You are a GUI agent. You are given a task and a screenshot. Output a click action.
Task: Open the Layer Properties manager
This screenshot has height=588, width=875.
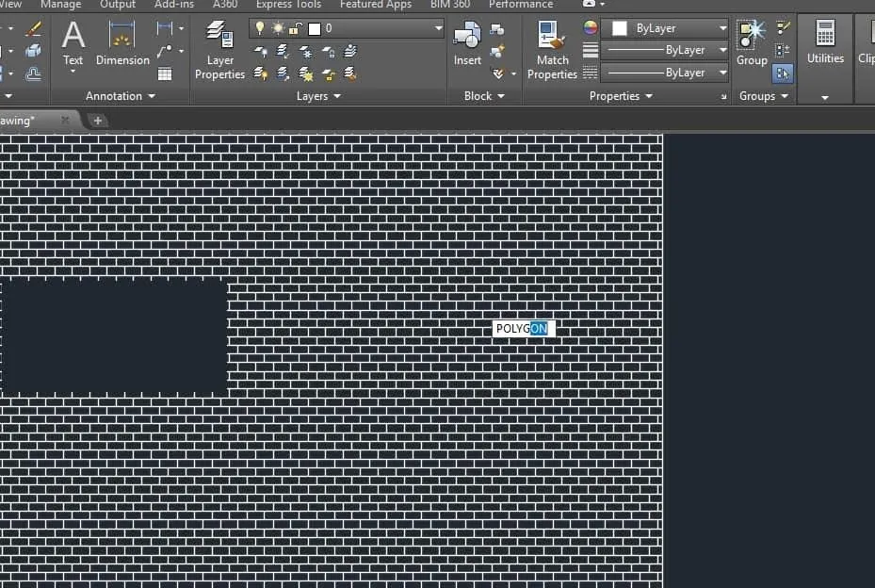[x=219, y=50]
